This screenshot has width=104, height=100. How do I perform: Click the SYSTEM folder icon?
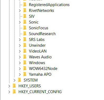(19, 80)
